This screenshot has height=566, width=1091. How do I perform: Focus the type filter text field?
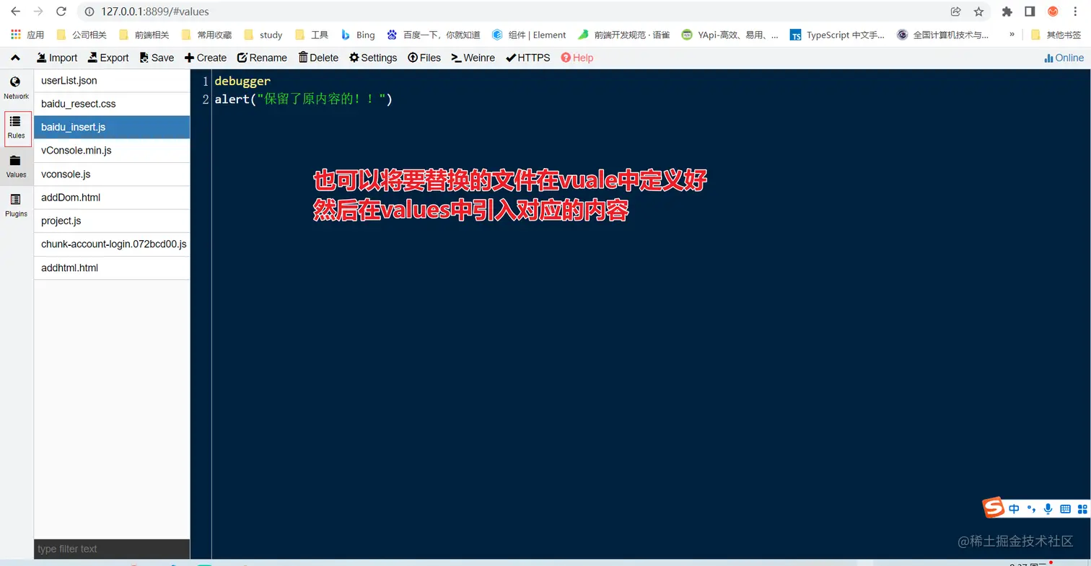112,549
